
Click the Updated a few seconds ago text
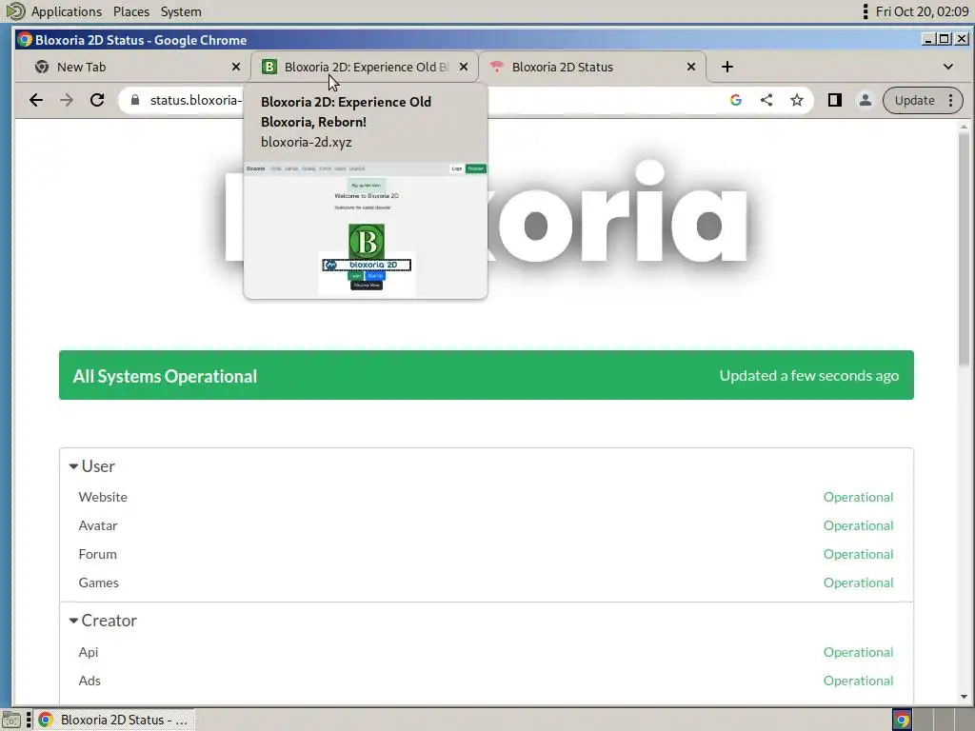tap(809, 375)
